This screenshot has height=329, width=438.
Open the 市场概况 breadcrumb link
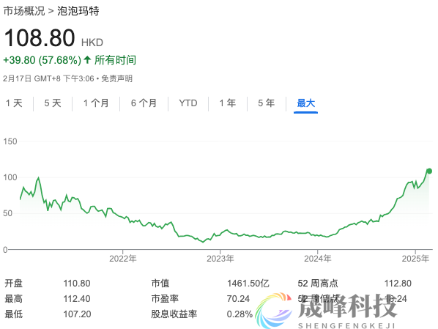click(24, 11)
